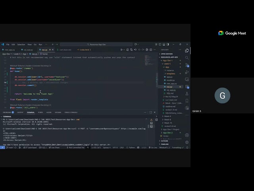
Task: Expand the TIMELINE section
Action: point(165,144)
